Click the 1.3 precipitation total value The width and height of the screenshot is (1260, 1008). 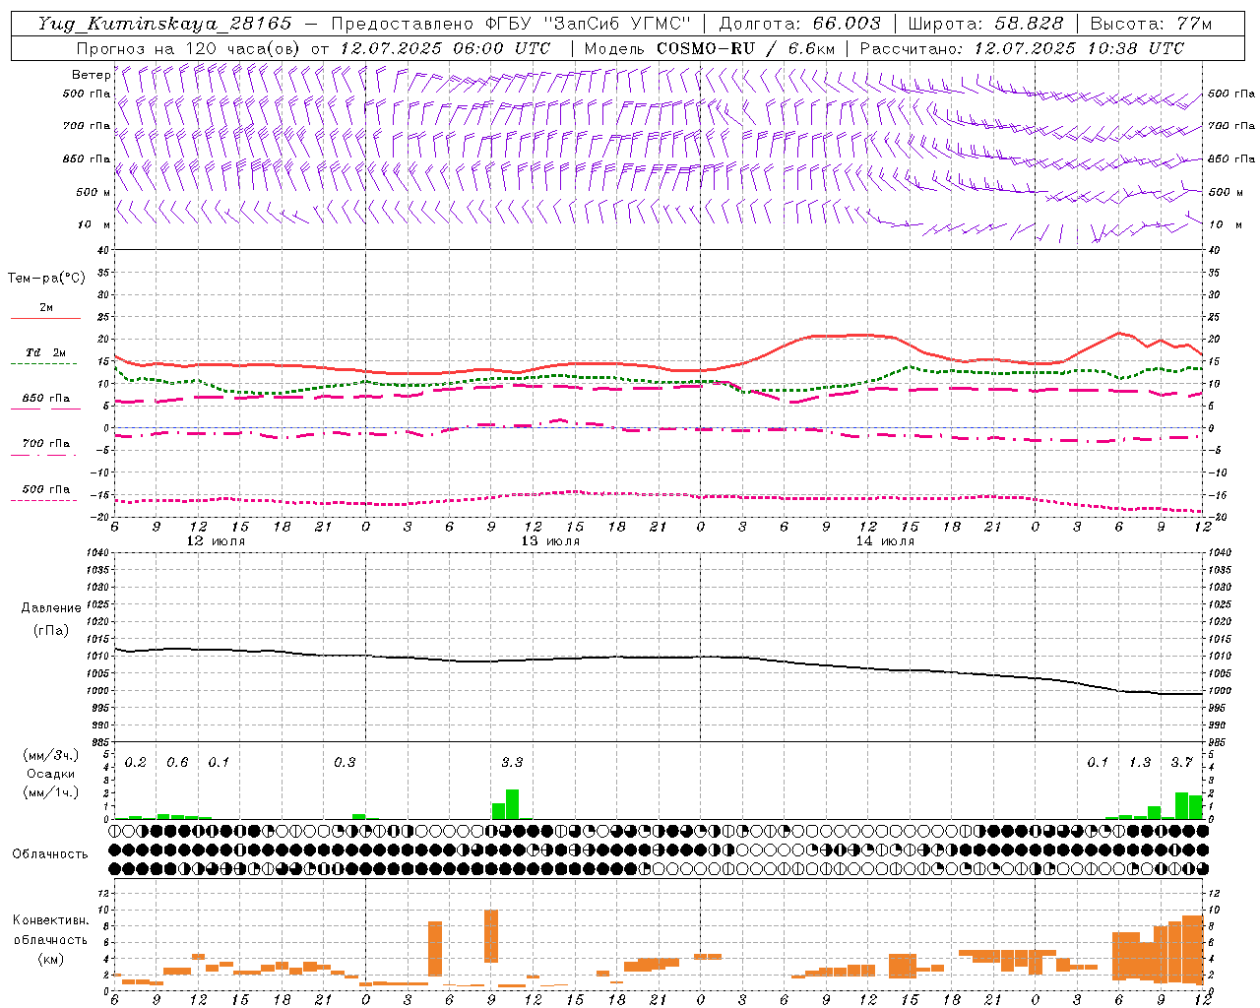coord(1140,763)
